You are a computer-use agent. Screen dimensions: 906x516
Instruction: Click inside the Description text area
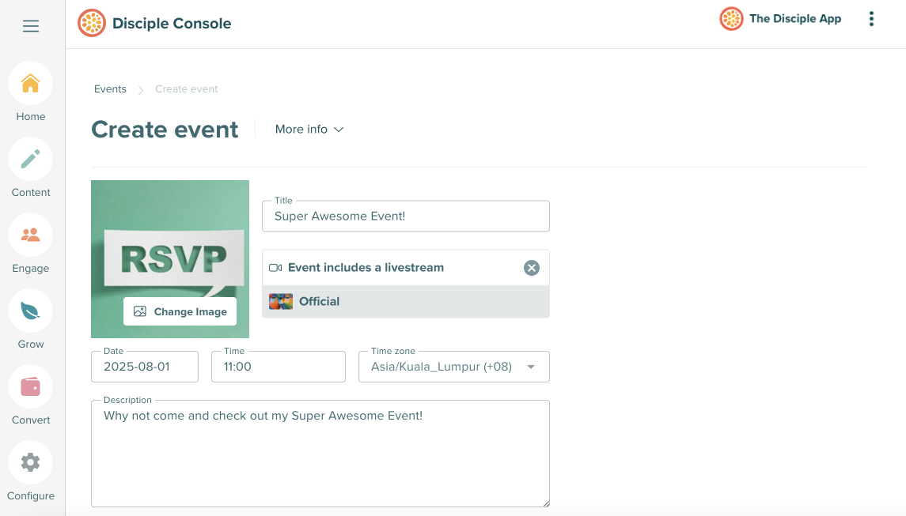[320, 454]
